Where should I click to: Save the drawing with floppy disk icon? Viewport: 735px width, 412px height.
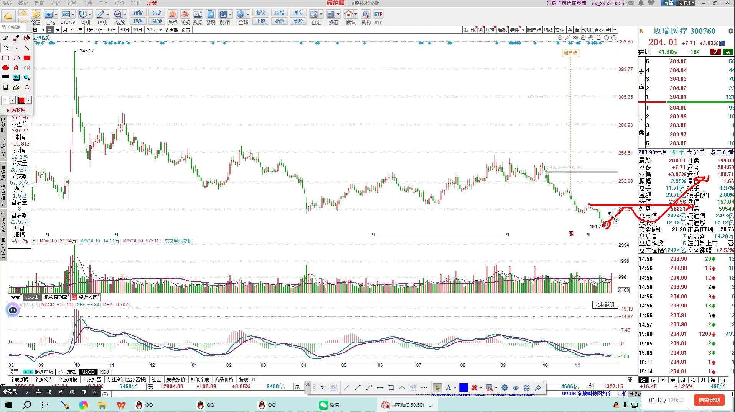pyautogui.click(x=5, y=88)
